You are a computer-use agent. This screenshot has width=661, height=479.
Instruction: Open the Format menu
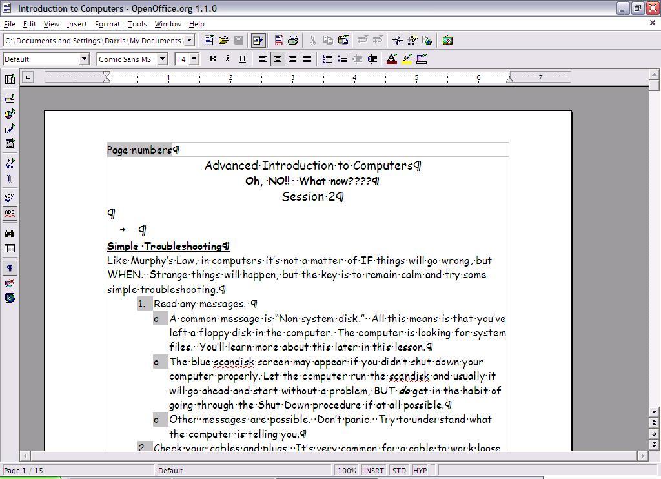(x=108, y=24)
